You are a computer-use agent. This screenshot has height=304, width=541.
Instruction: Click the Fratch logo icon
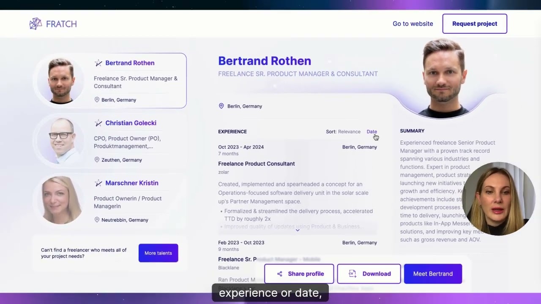(x=36, y=24)
